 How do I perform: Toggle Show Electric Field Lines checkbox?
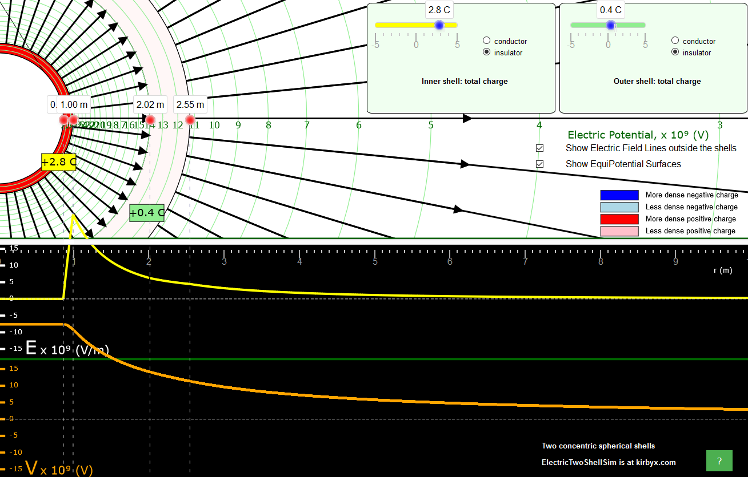coord(539,148)
